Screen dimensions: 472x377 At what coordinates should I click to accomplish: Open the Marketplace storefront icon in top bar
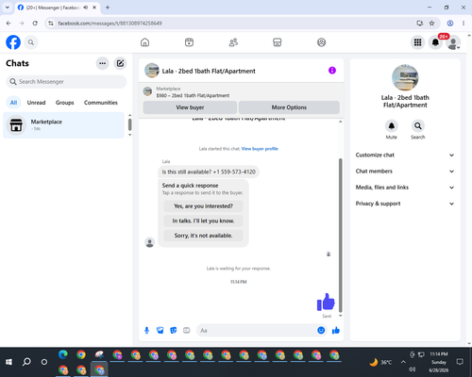click(x=278, y=42)
